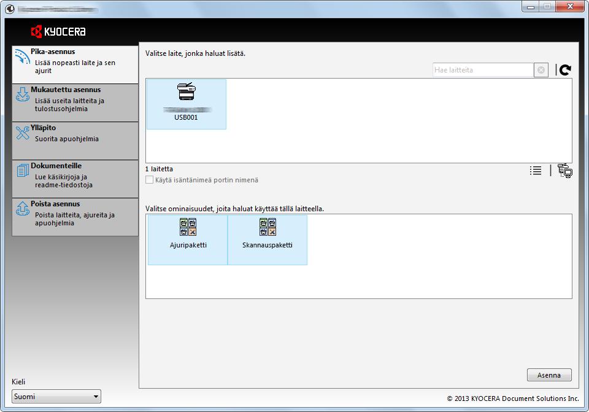Close the installer window
The width and height of the screenshot is (589, 412).
(570, 6)
